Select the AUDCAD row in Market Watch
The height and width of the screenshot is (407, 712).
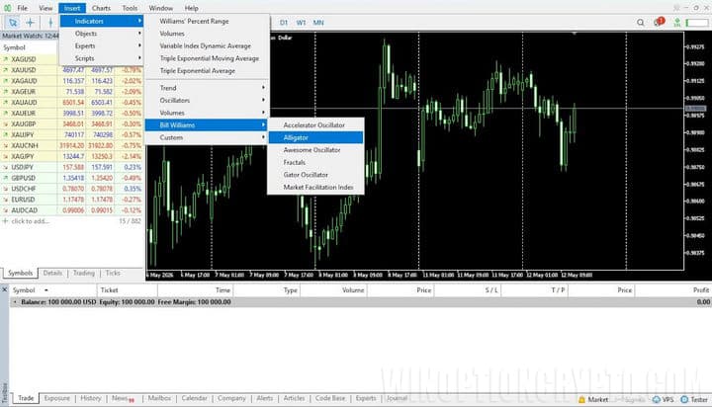point(72,210)
